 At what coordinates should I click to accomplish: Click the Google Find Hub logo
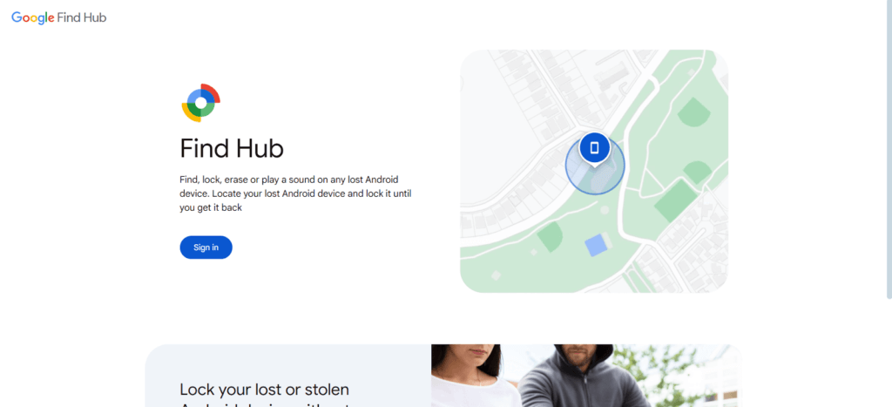58,17
